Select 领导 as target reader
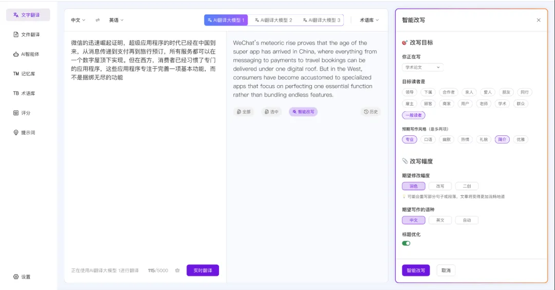 (x=410, y=92)
